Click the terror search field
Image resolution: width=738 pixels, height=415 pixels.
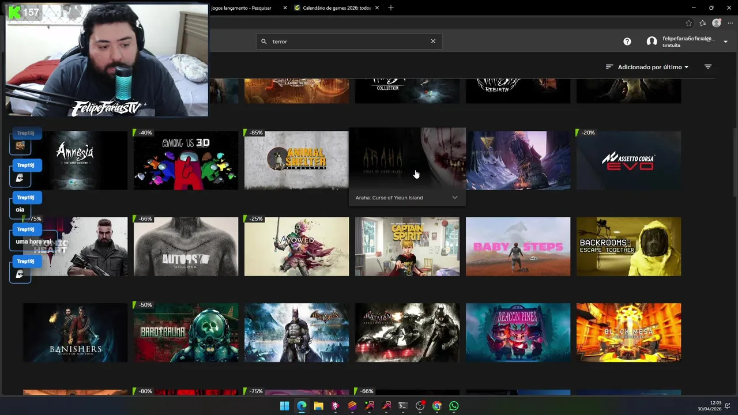tap(349, 41)
